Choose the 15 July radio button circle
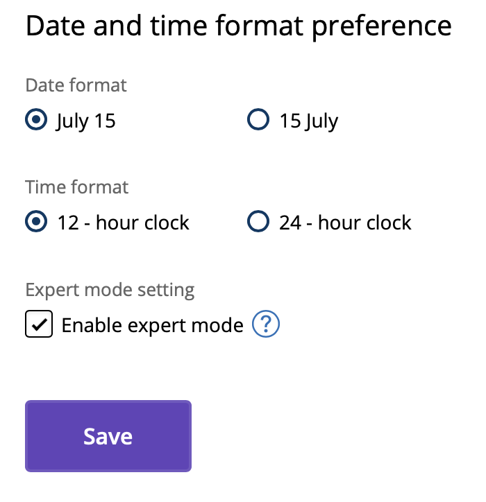486x502 pixels. point(258,119)
